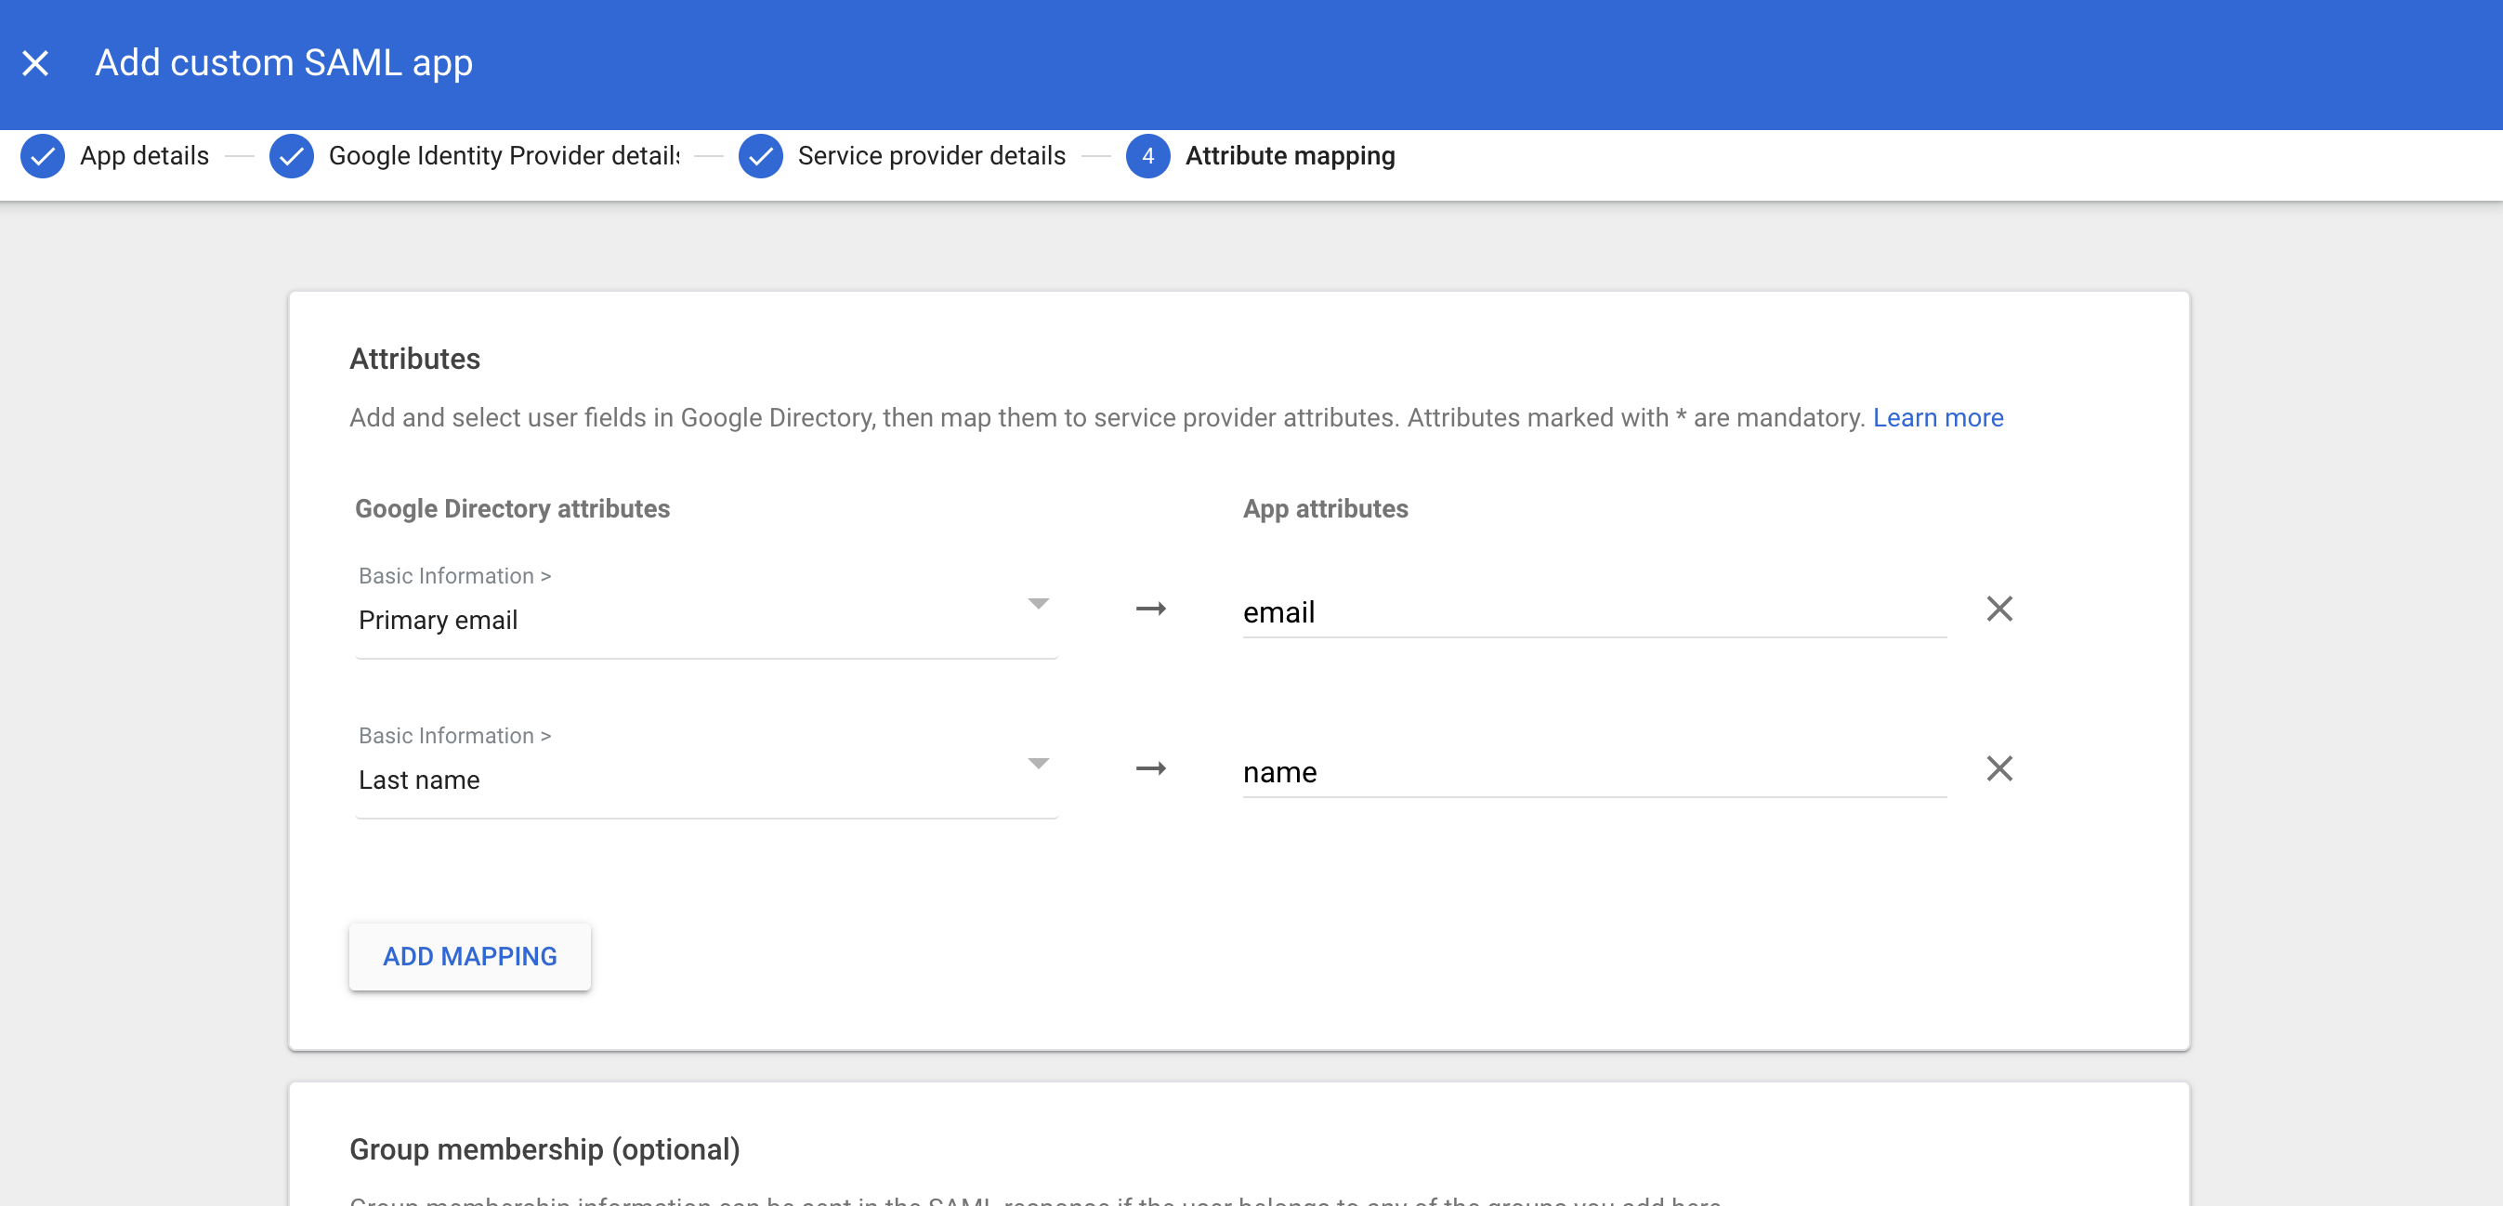Screen dimensions: 2503x1206
Task: Open the Last name dropdown arrow
Action: (x=1038, y=764)
